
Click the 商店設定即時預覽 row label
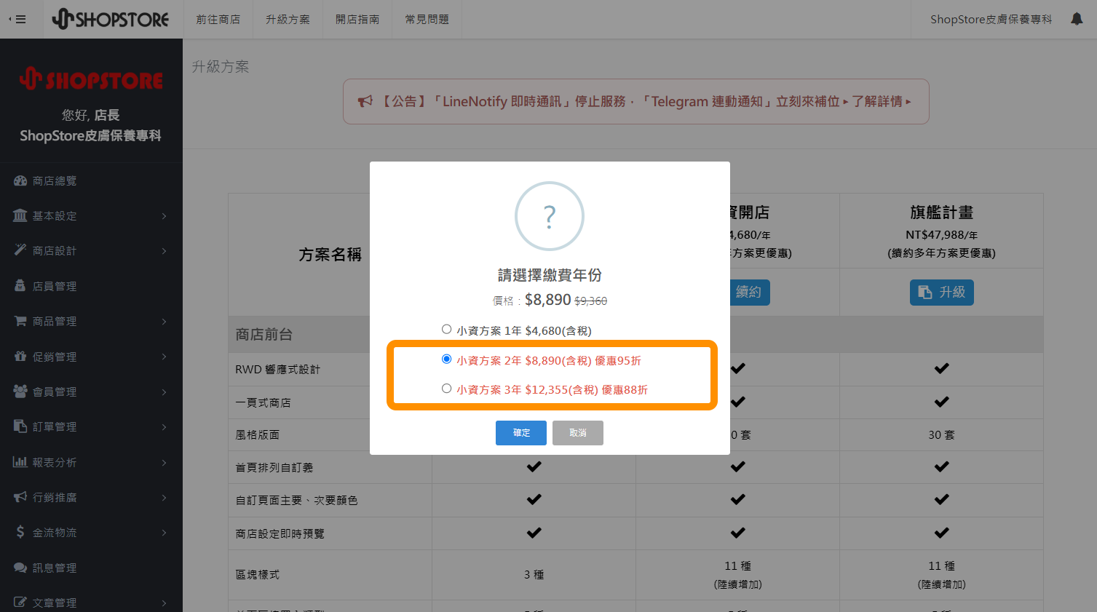(x=280, y=534)
